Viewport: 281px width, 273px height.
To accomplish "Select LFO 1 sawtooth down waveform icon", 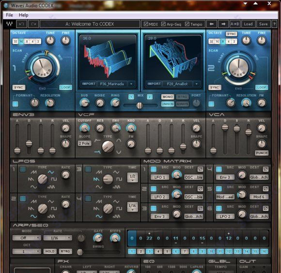I will 31,179.
